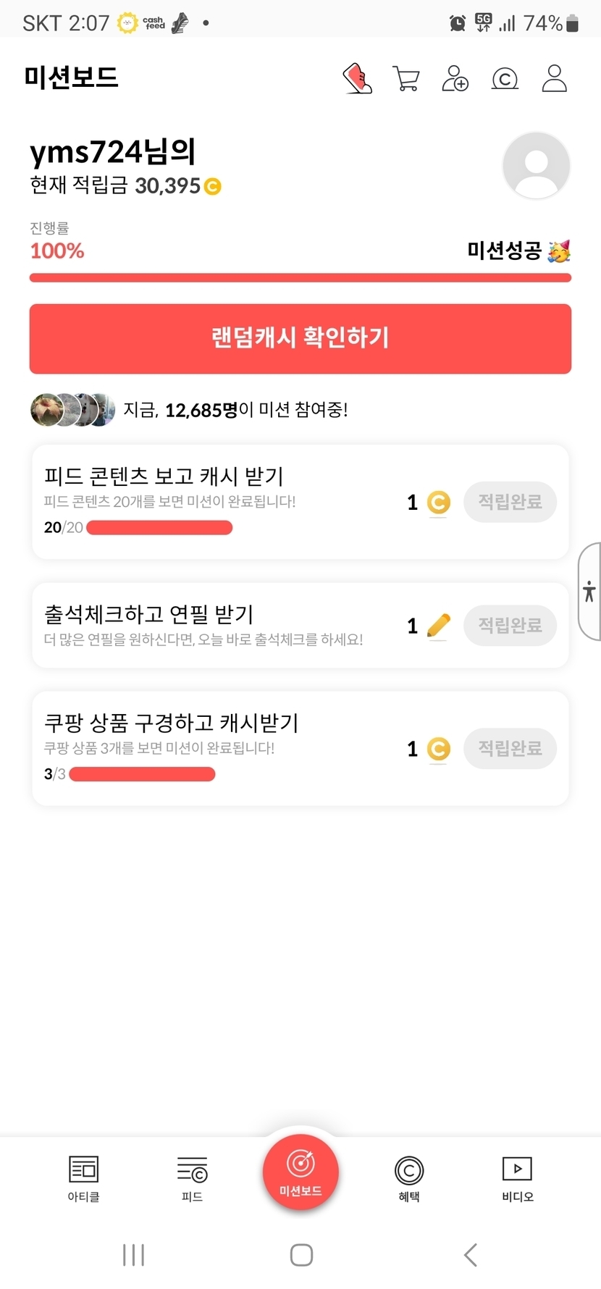This screenshot has width=601, height=1289.
Task: Switch to the 피드 tab
Action: 192,1177
